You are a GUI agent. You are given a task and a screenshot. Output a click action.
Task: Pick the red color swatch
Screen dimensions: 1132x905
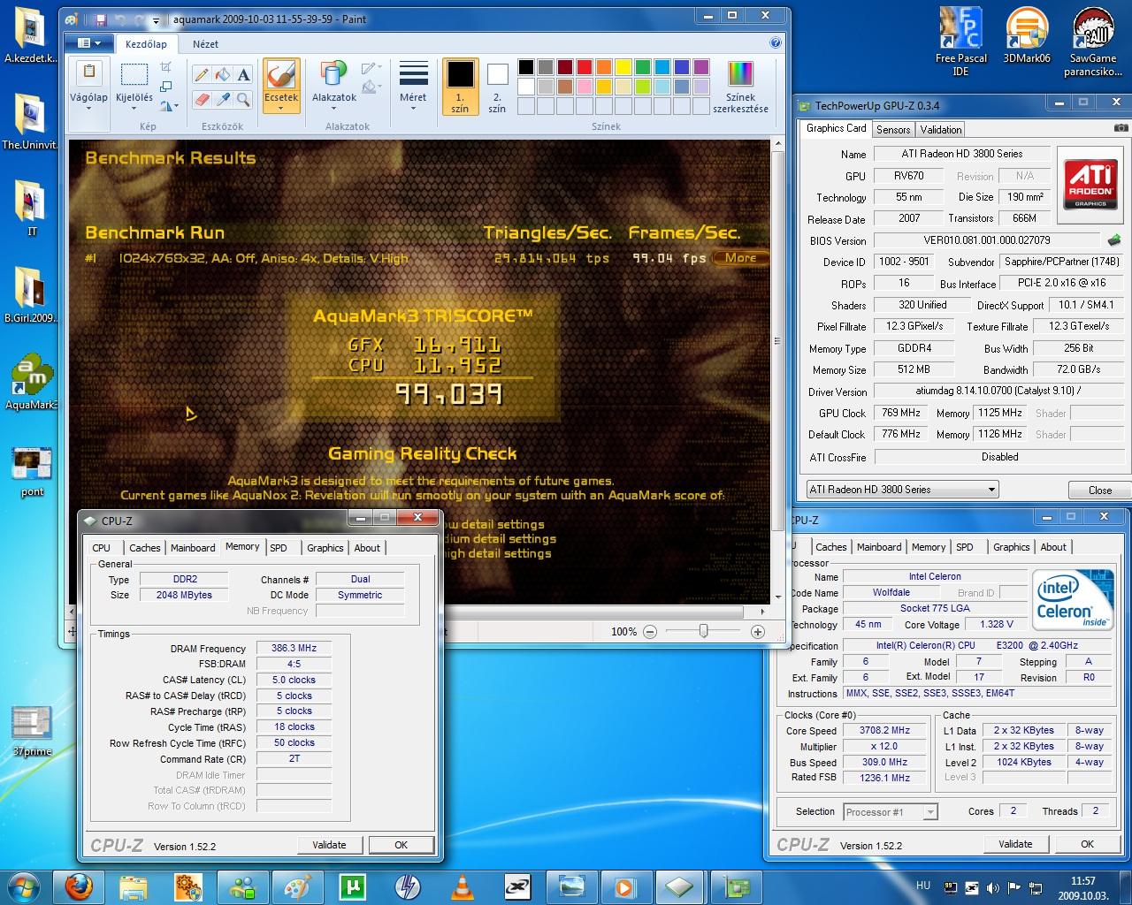pos(585,66)
